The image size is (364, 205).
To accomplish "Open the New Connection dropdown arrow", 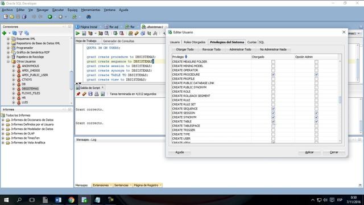I will (x=10, y=33).
